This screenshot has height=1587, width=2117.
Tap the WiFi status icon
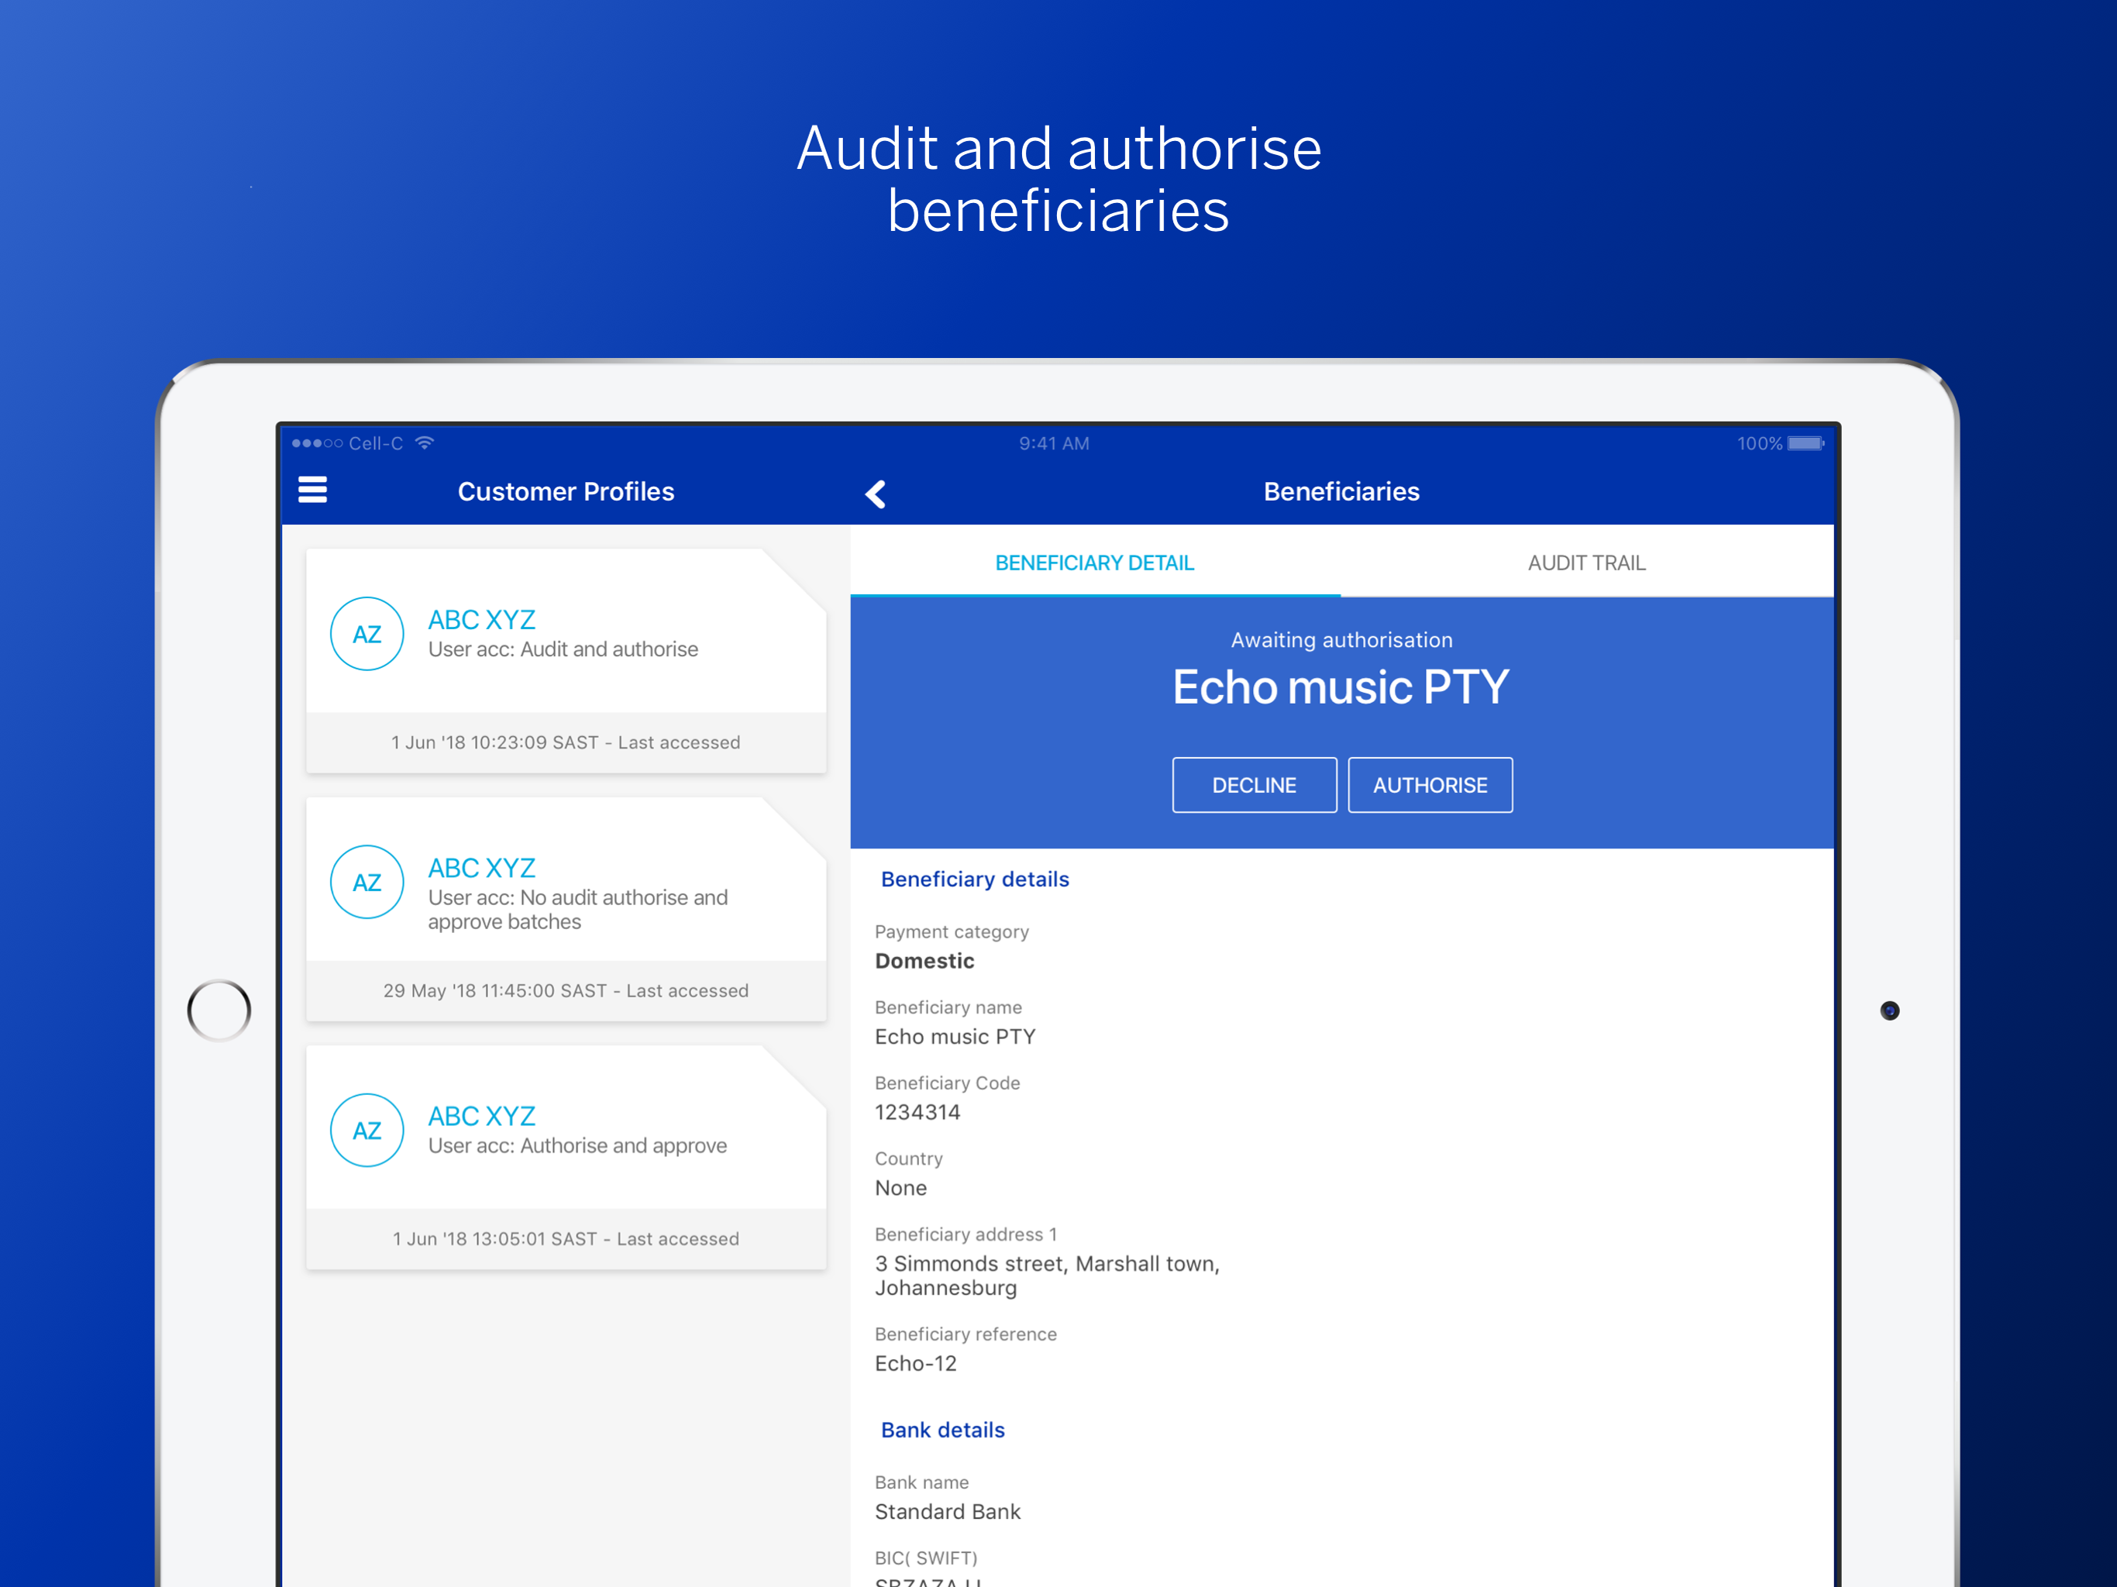(425, 442)
